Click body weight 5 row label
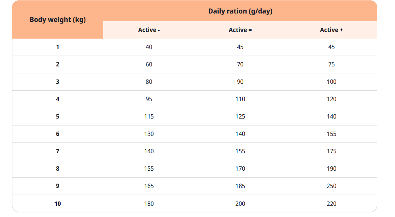Image resolution: width=395 pixels, height=217 pixels. point(58,117)
